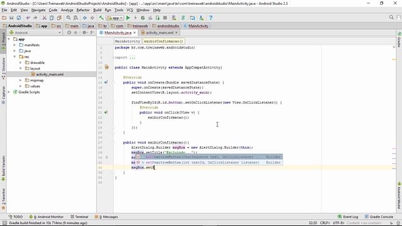
Task: Click the Replace toolbar icon
Action: click(x=75, y=18)
